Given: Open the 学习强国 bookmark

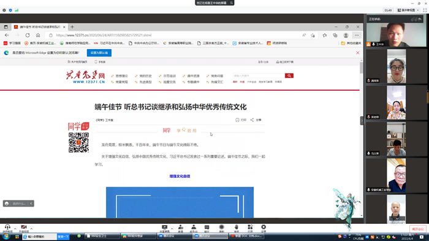Looking at the screenshot, I should [12, 43].
